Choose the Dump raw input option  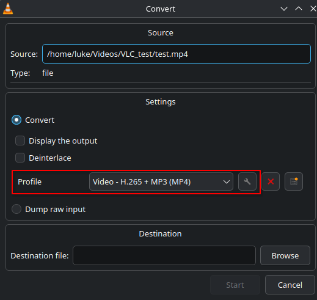pos(16,209)
